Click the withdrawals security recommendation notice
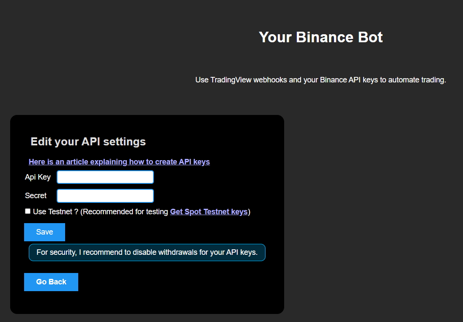Screen dimensions: 463x322 [147, 252]
